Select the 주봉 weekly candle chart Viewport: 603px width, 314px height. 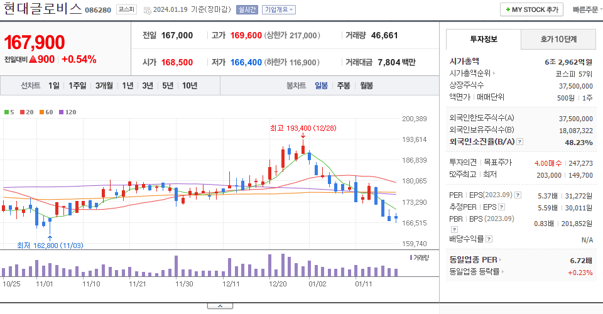(344, 85)
